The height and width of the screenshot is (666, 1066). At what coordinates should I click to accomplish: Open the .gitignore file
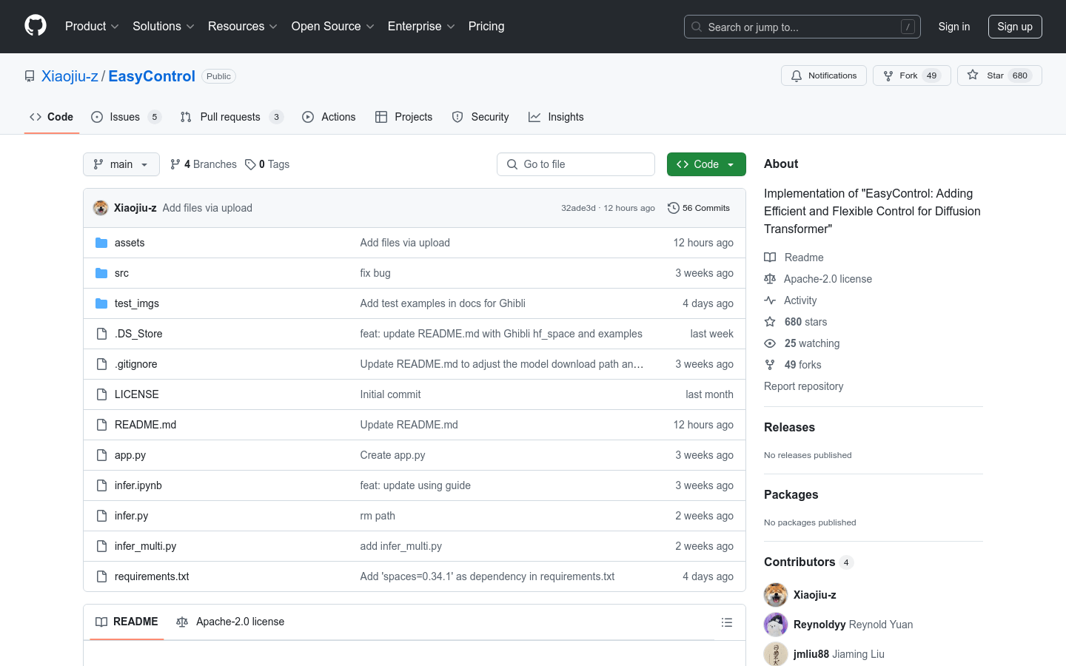[x=135, y=364]
